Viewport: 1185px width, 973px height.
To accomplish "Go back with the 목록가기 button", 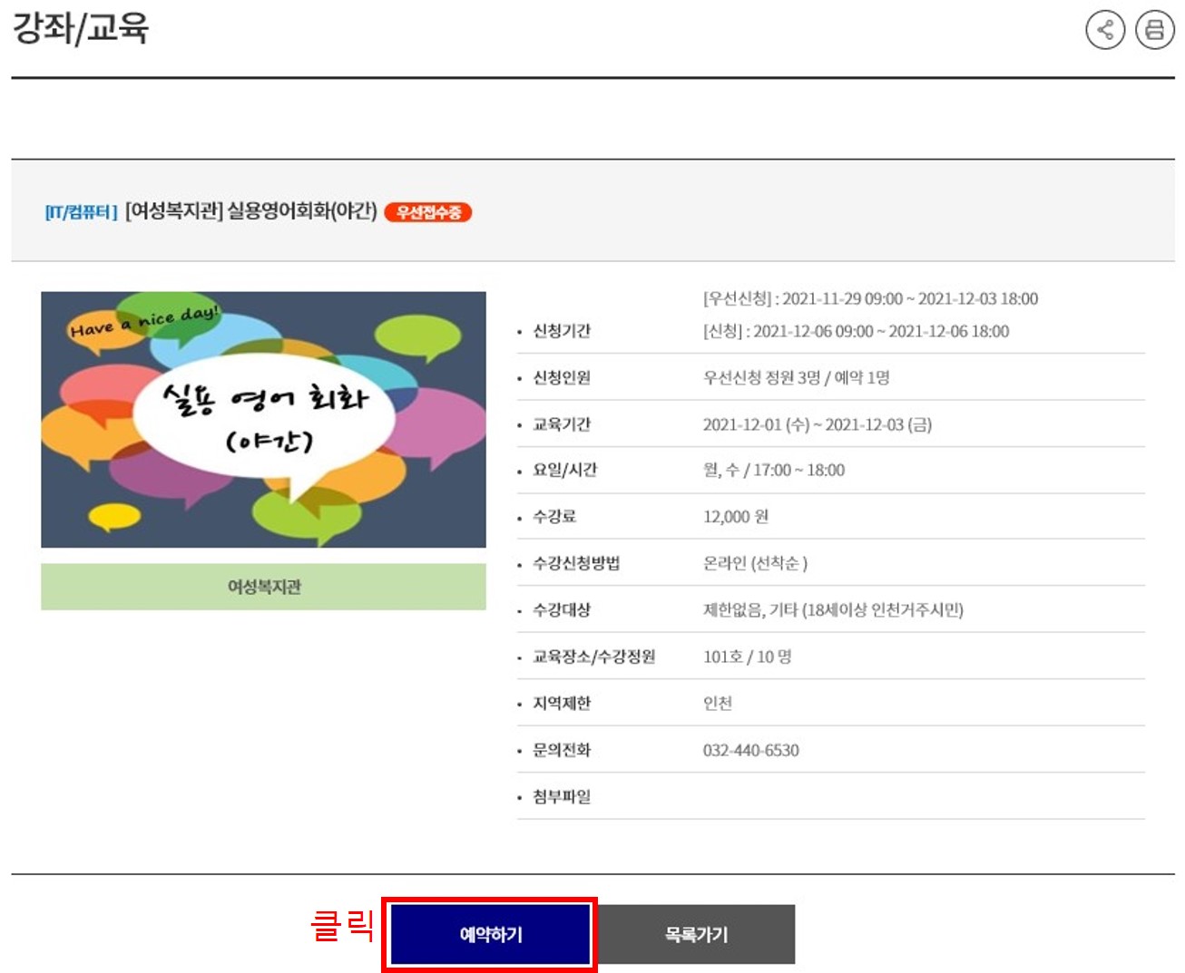I will [696, 934].
